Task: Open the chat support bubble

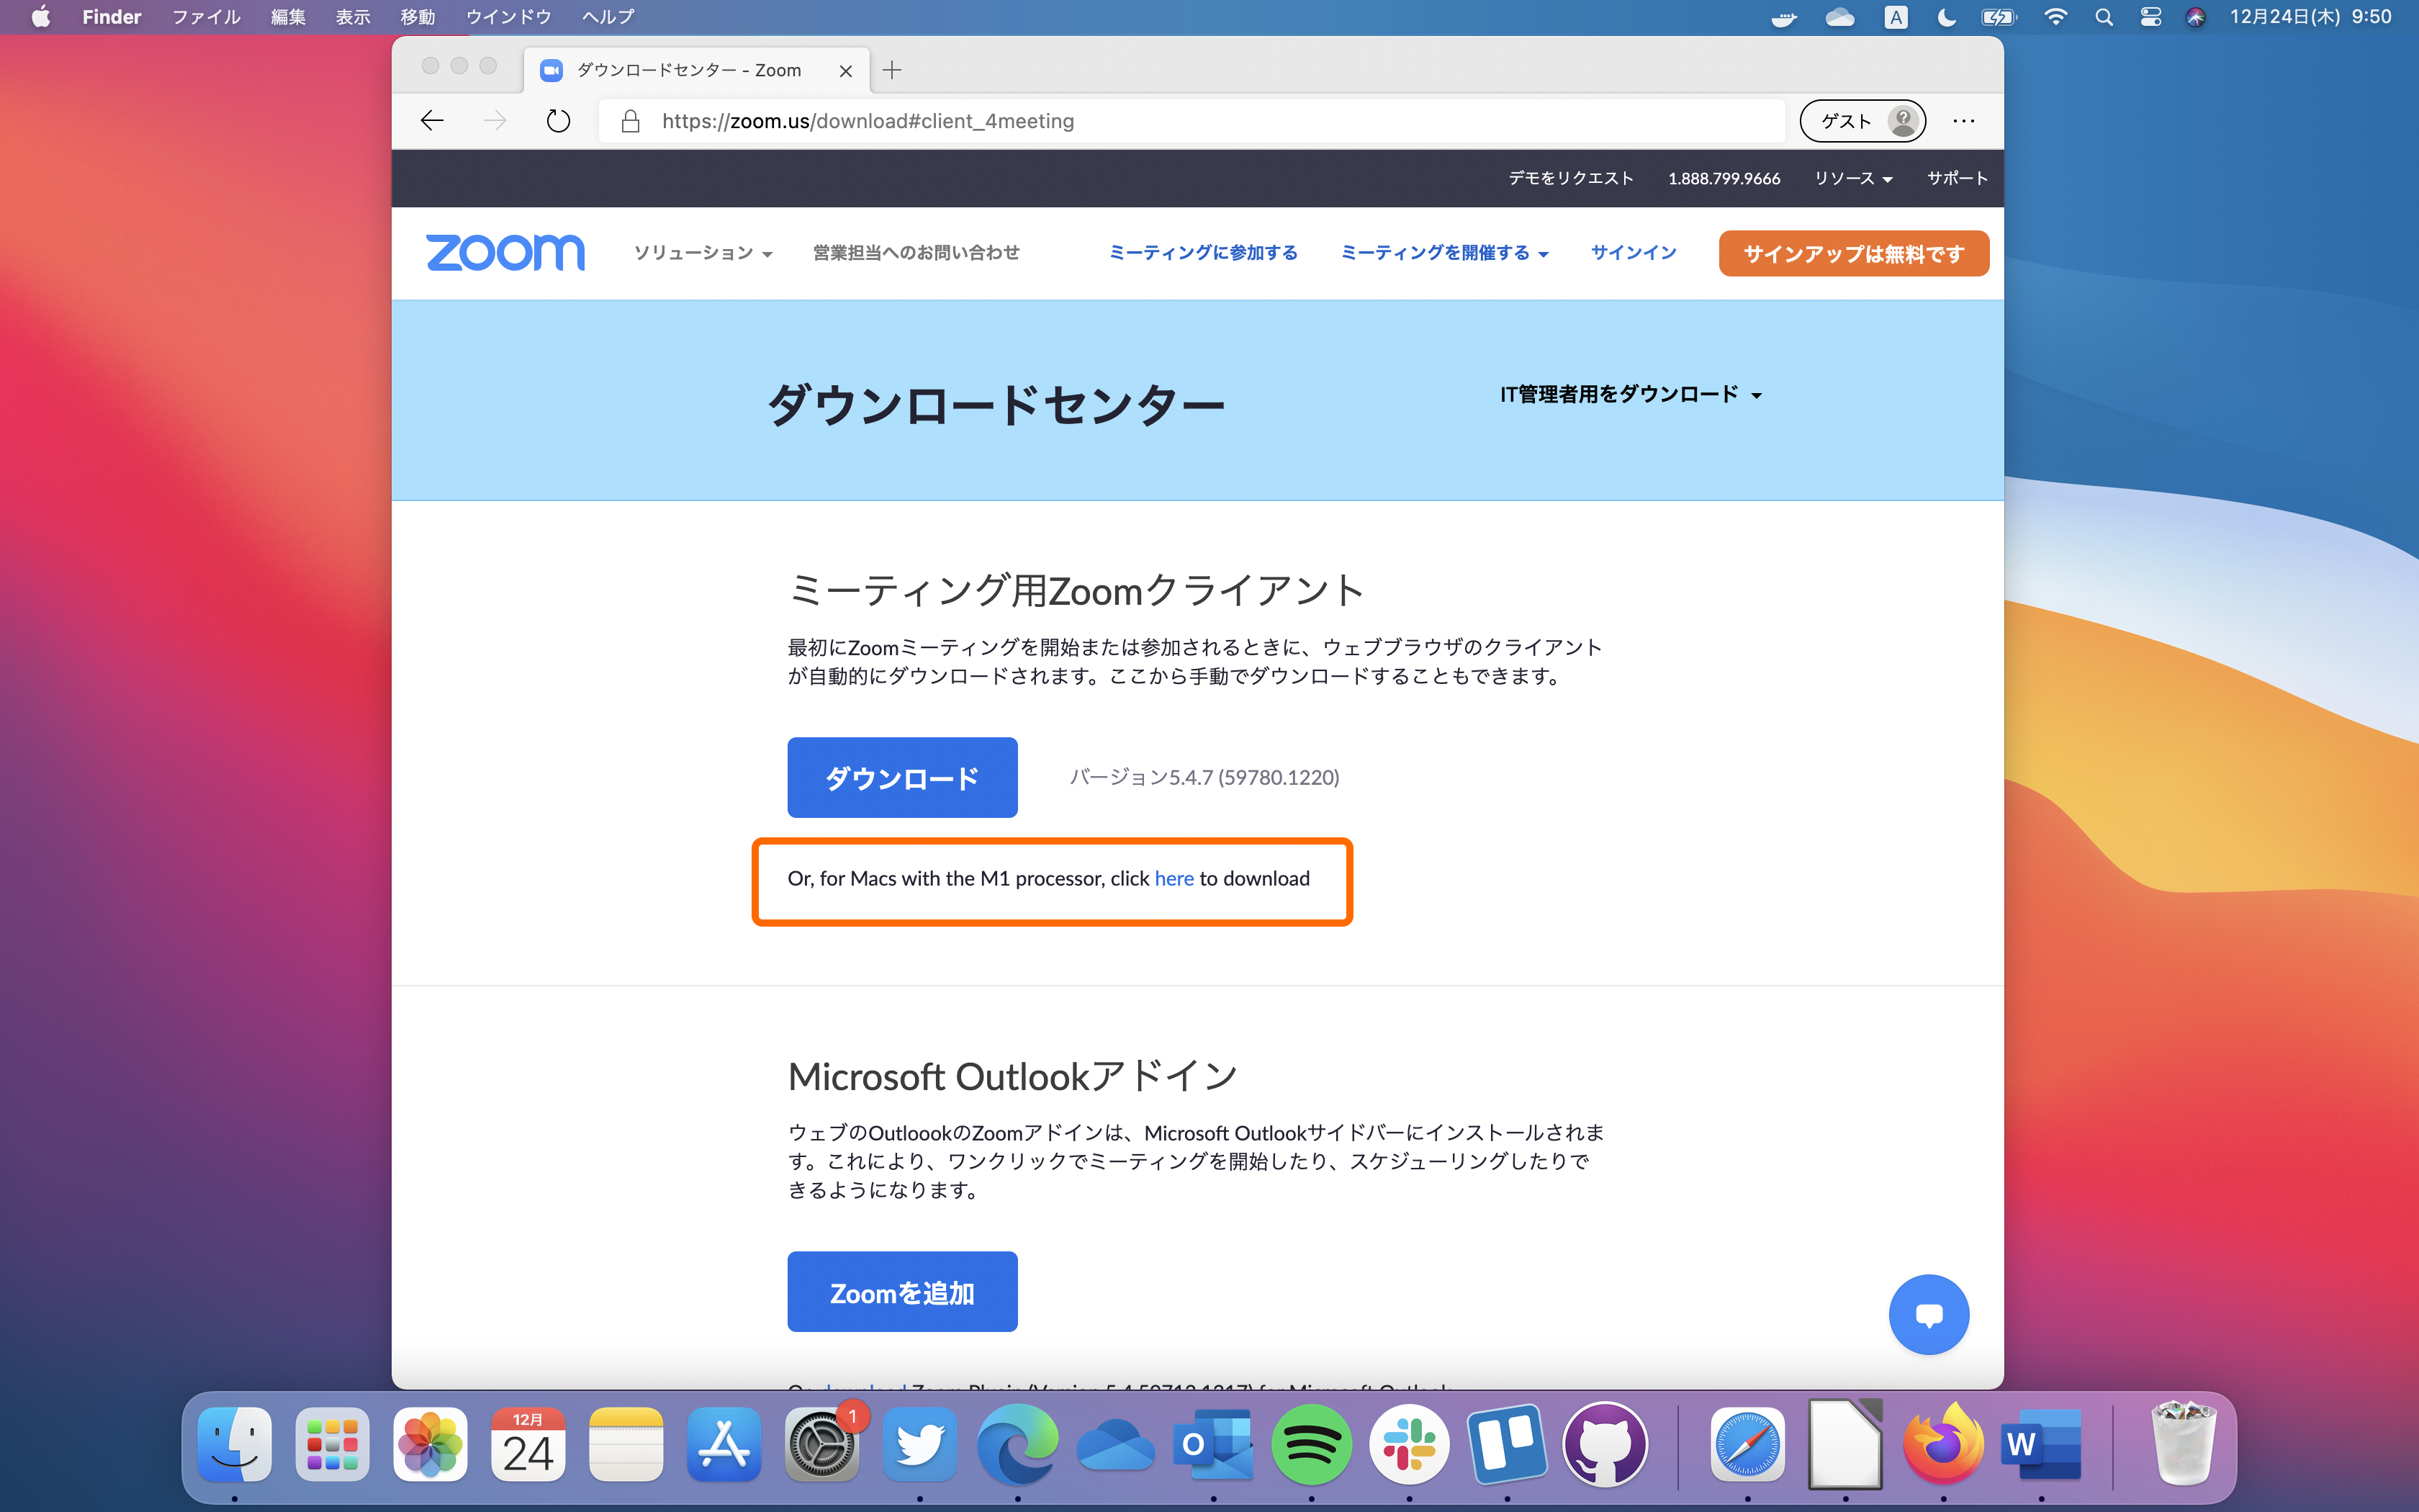Action: pyautogui.click(x=1929, y=1314)
